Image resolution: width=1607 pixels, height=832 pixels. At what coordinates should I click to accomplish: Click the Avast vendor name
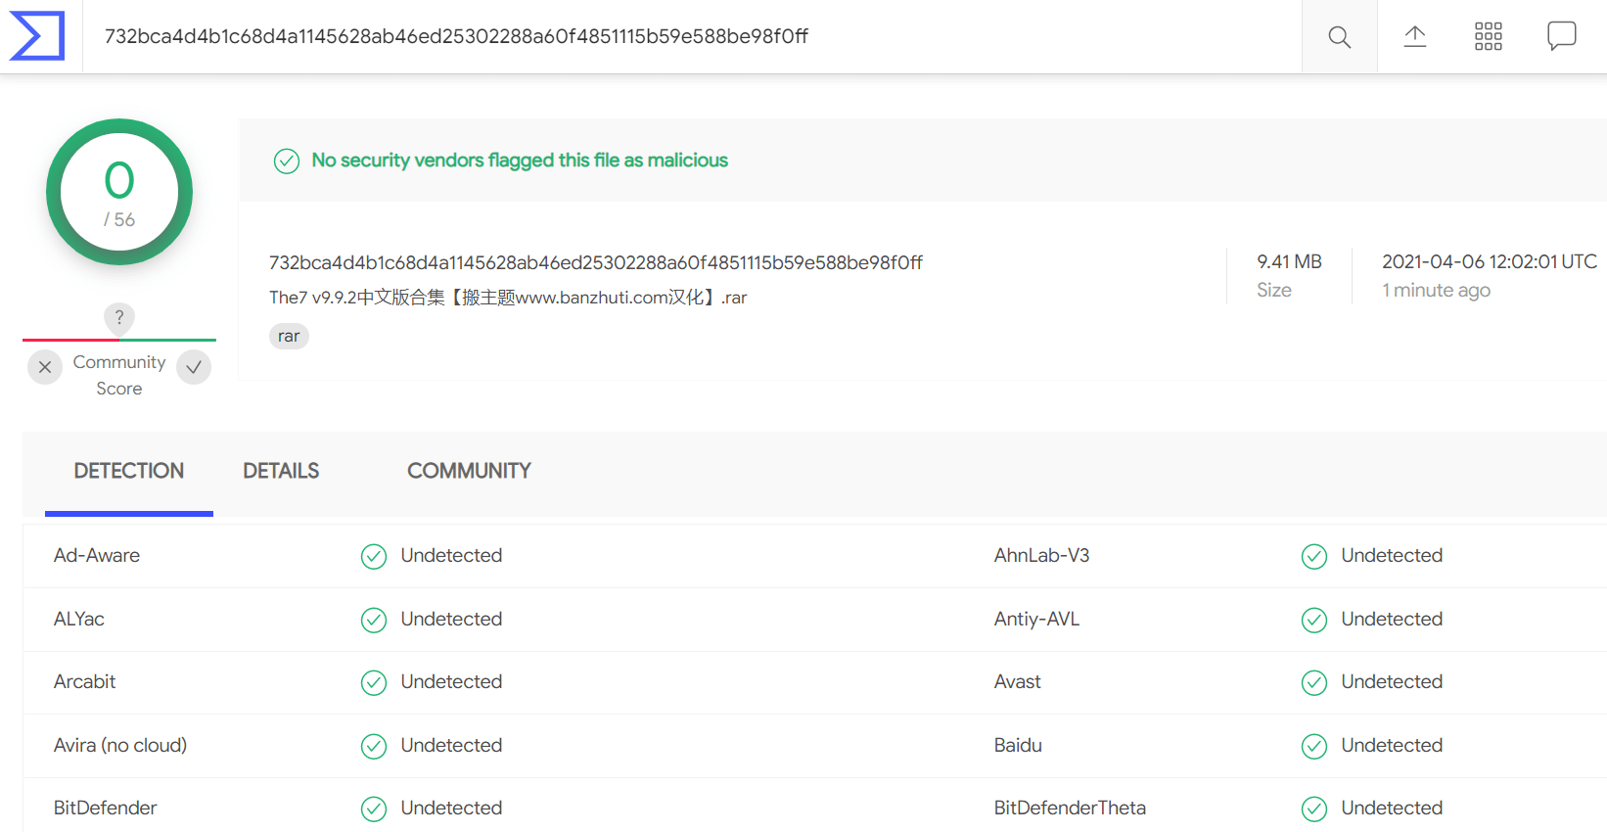coord(1018,681)
